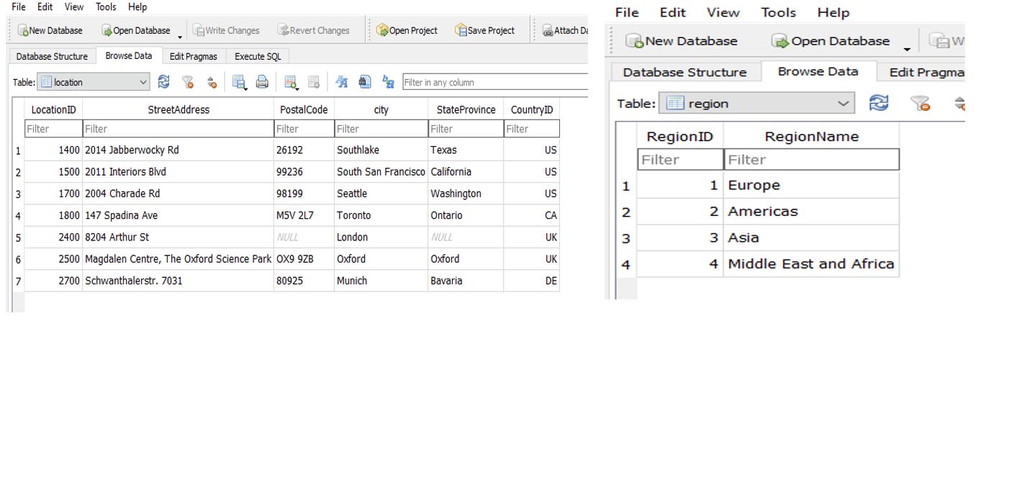
Task: Insert a new record into location table
Action: 291,82
